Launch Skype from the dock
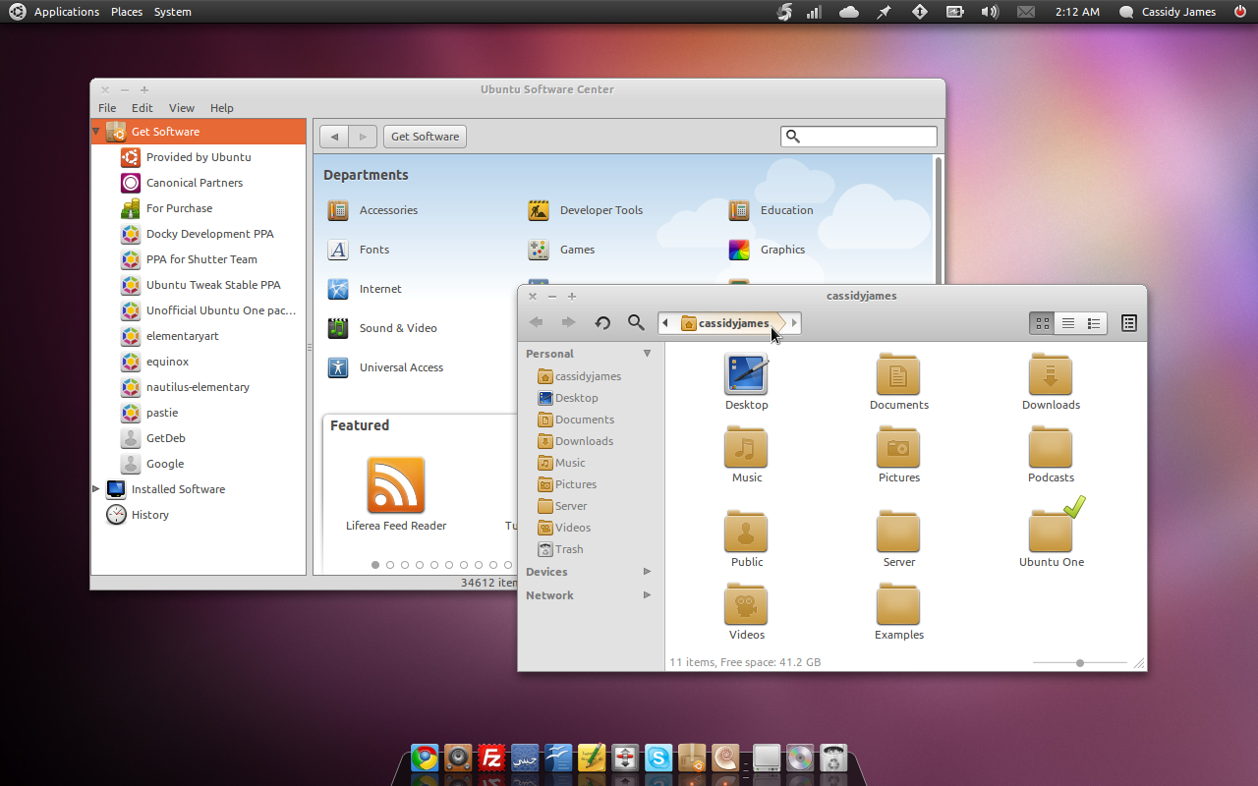Image resolution: width=1258 pixels, height=786 pixels. coord(658,758)
